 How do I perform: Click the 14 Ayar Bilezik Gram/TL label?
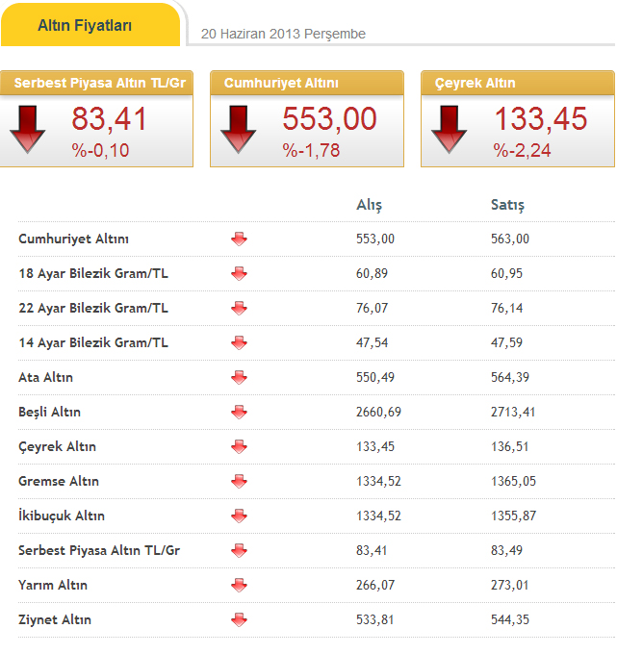93,343
